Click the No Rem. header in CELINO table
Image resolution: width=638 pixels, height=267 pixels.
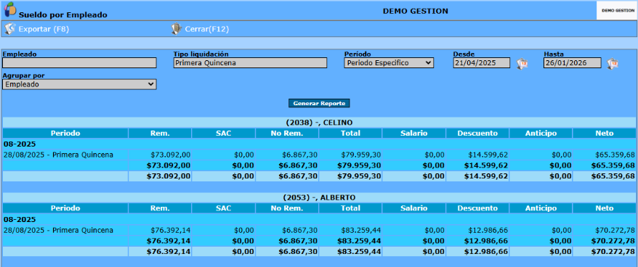(287, 133)
